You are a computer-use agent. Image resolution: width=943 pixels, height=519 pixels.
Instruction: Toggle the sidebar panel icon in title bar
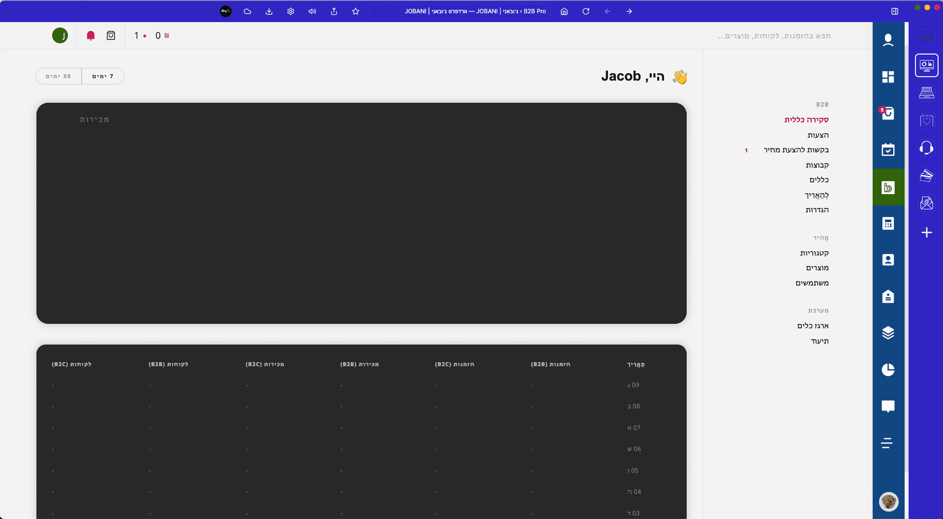pyautogui.click(x=895, y=11)
